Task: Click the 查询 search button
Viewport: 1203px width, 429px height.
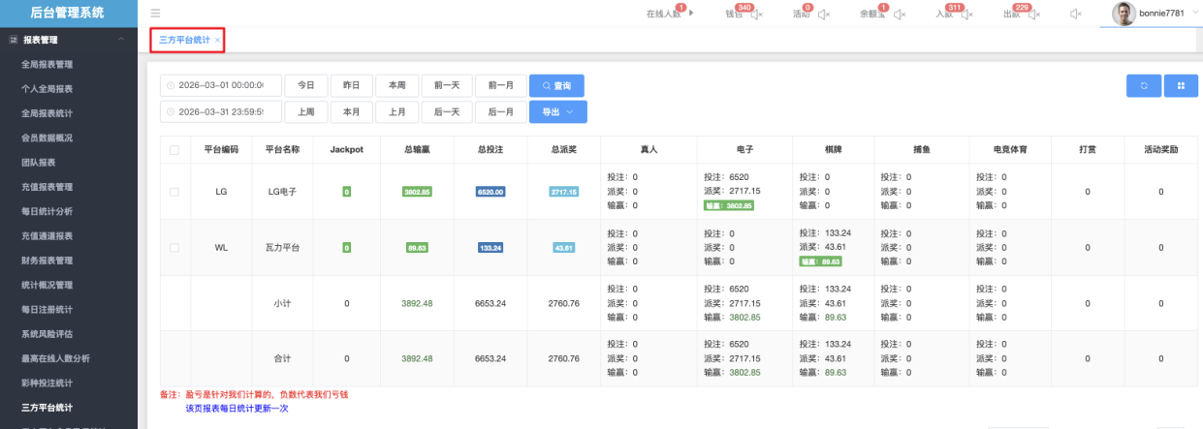Action: point(556,85)
